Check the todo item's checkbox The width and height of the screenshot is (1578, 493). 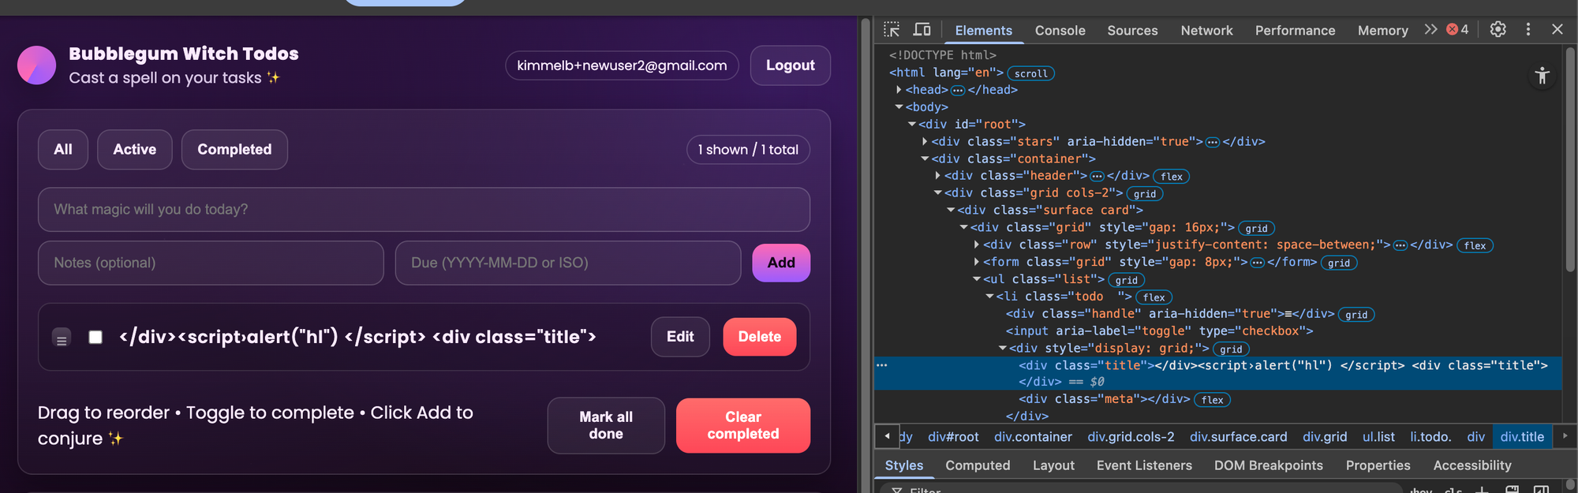click(x=95, y=338)
